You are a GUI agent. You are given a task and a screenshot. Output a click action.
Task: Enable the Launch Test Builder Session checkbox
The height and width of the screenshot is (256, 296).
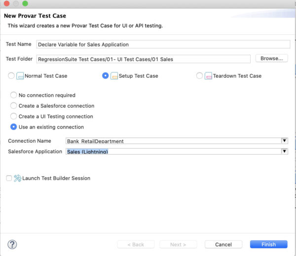pyautogui.click(x=9, y=178)
